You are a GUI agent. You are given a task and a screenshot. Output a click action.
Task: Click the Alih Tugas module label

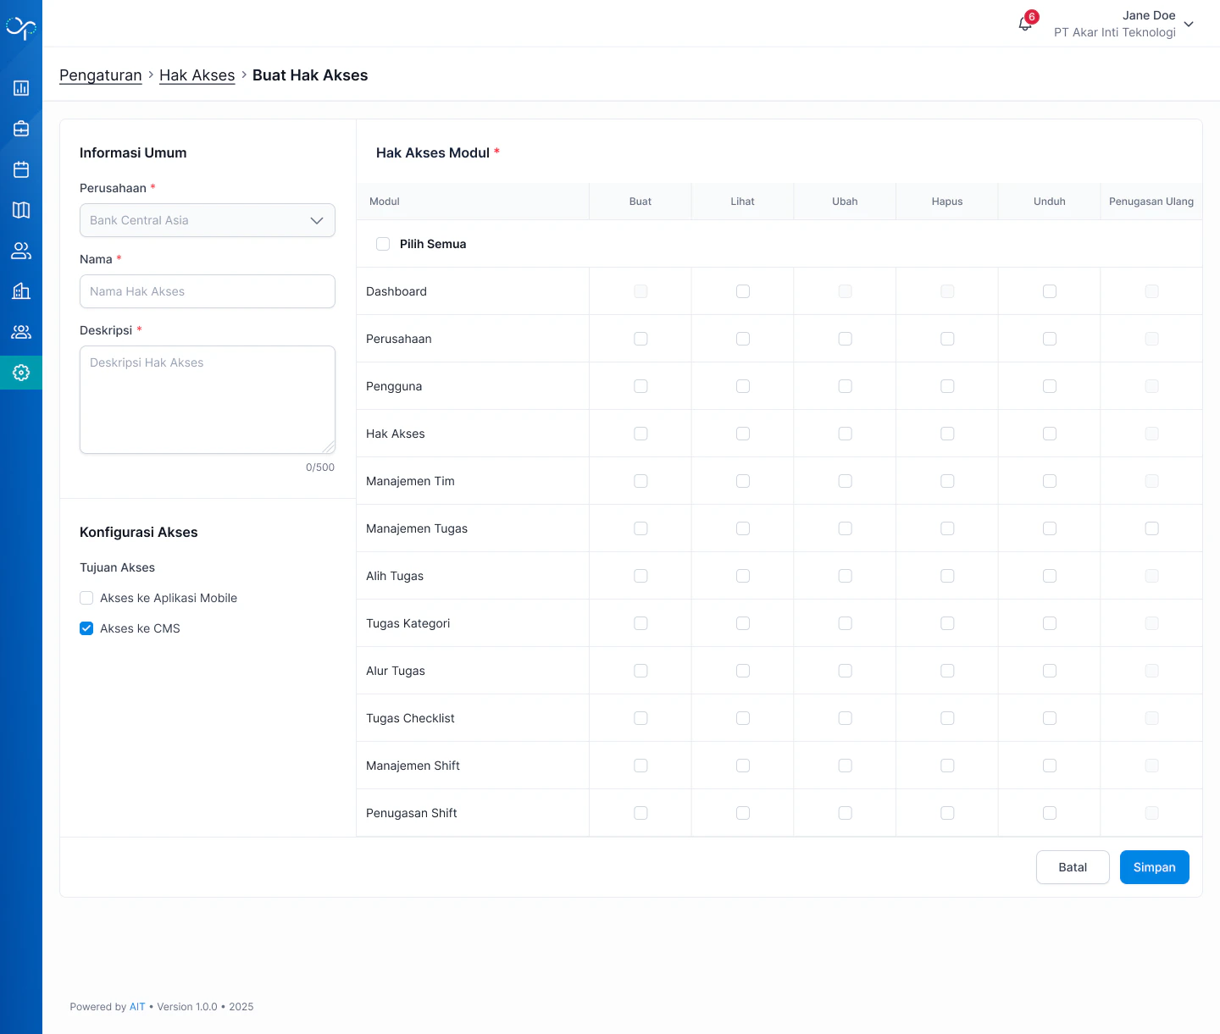[x=395, y=576]
